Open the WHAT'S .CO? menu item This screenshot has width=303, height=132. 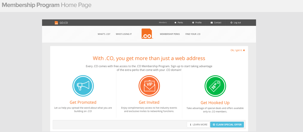[104, 34]
